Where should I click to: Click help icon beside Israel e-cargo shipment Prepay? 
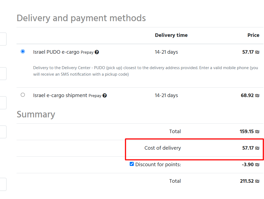pyautogui.click(x=105, y=95)
